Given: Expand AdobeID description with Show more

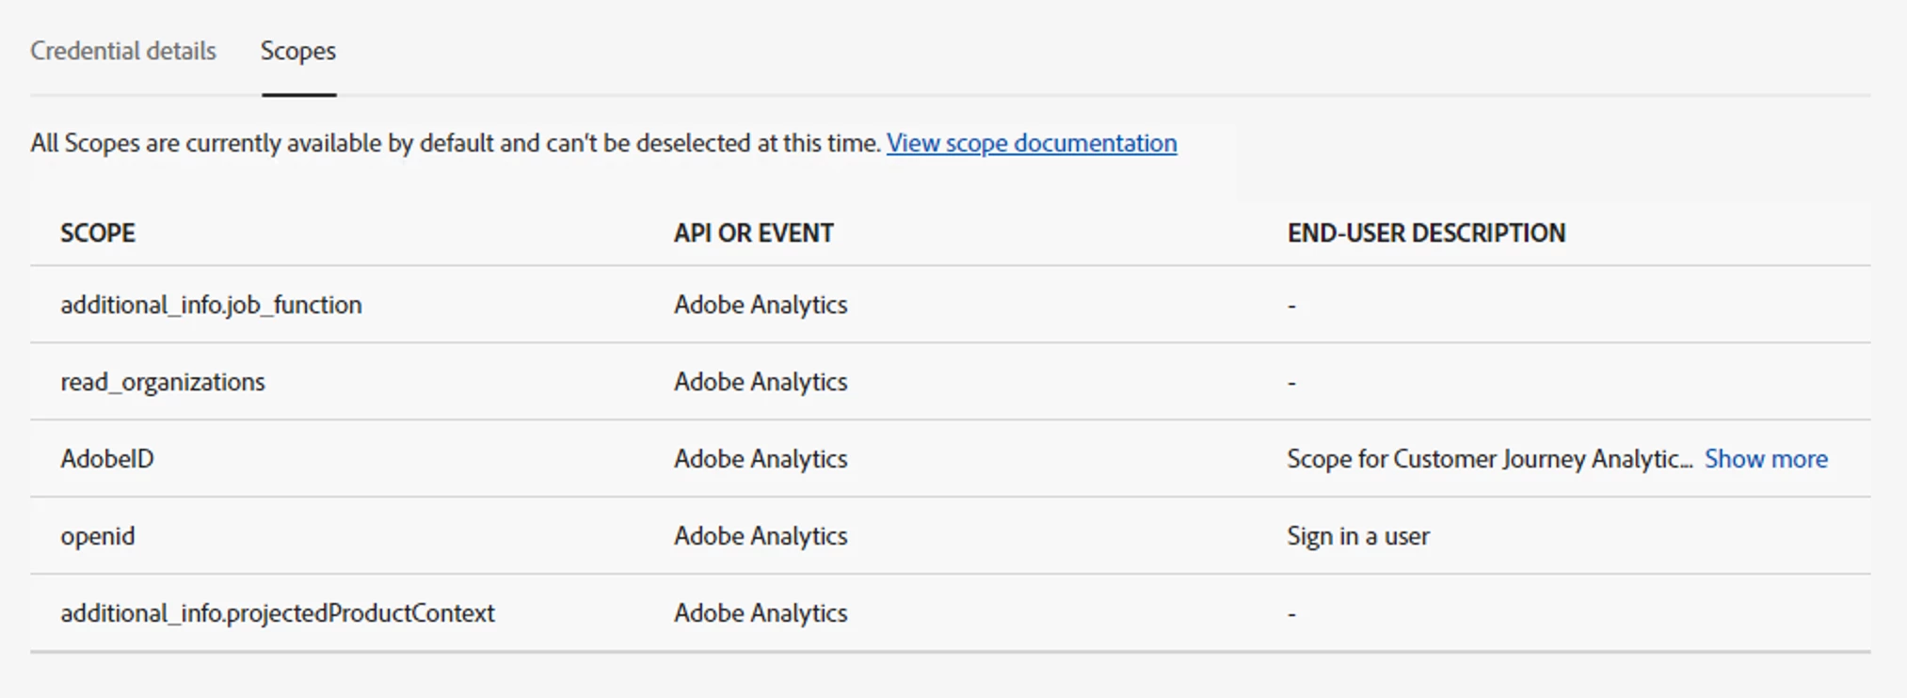Looking at the screenshot, I should 1765,459.
